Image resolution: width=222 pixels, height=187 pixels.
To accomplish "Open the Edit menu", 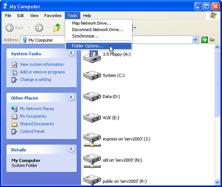I will (x=20, y=16).
